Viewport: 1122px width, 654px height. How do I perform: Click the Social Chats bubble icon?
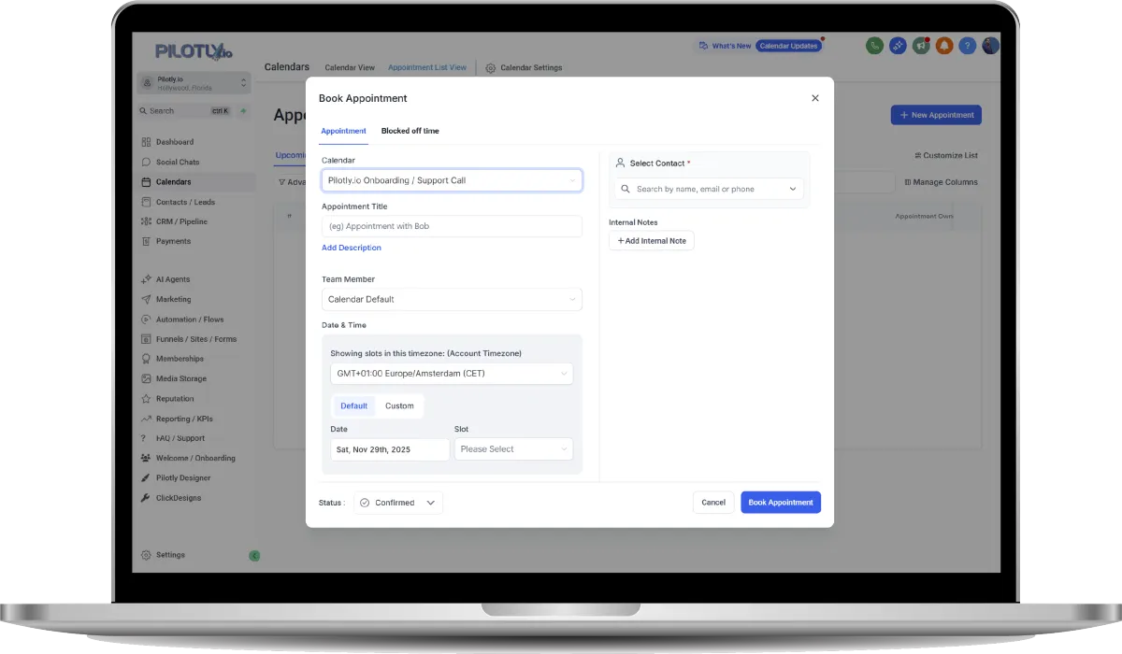pyautogui.click(x=146, y=162)
